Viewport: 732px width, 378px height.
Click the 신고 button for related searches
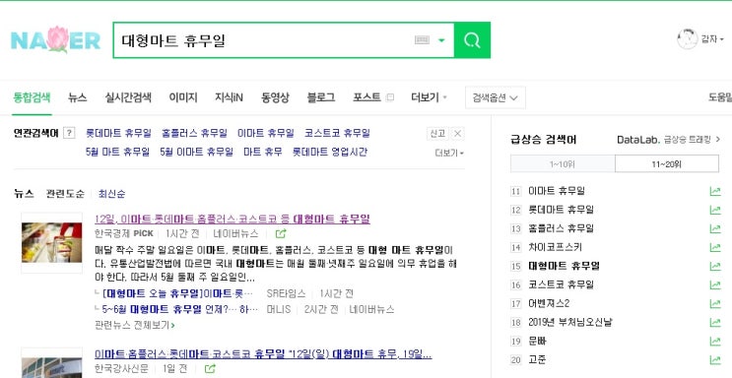pos(437,134)
